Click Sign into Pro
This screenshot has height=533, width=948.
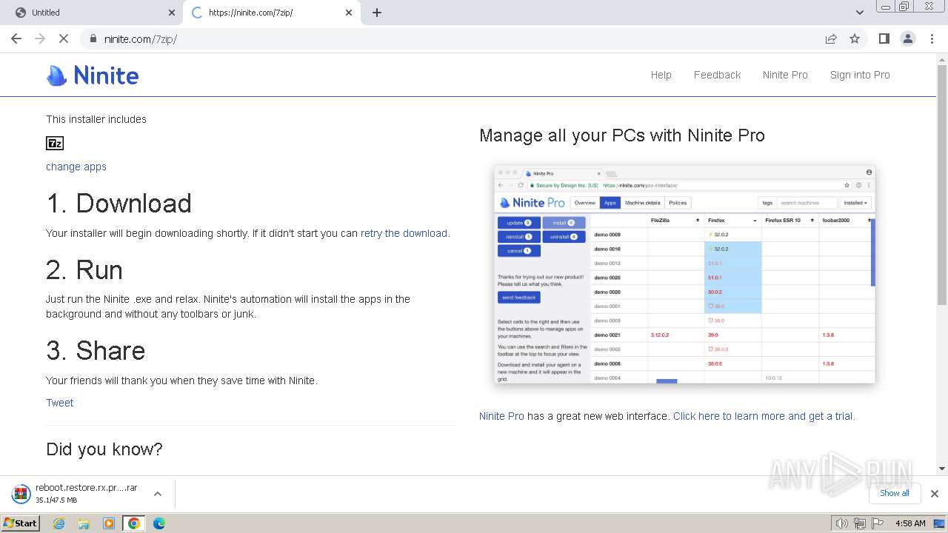click(x=860, y=75)
